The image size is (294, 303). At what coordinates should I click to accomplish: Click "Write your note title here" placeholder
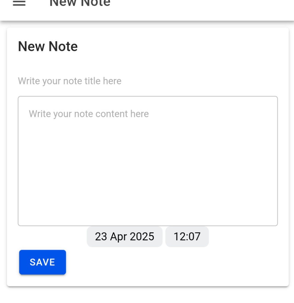click(70, 81)
